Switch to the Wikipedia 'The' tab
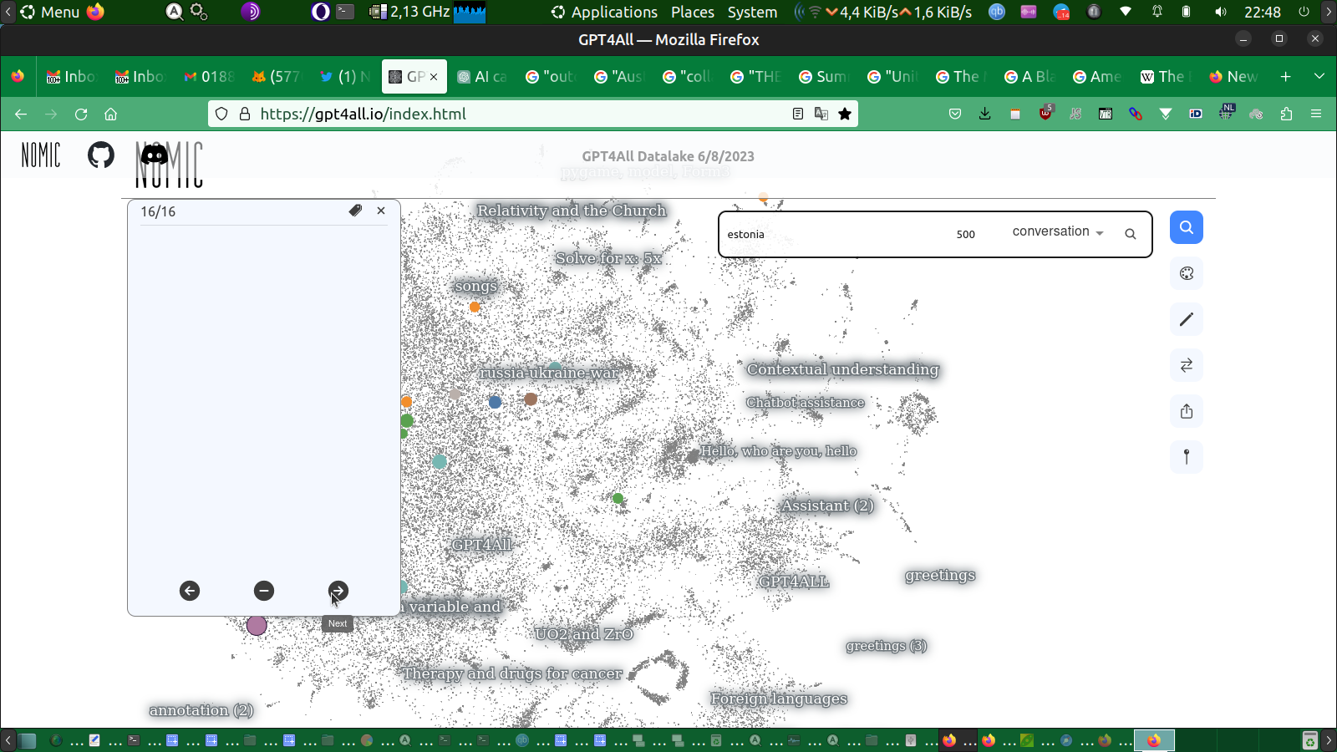The width and height of the screenshot is (1337, 752). (1166, 76)
